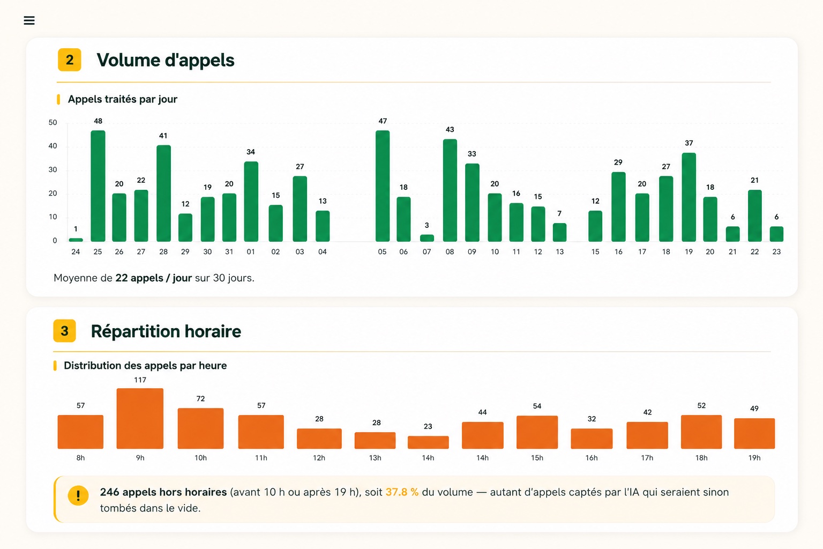823x549 pixels.
Task: Click the x-axis label 19h
Action: 754,458
